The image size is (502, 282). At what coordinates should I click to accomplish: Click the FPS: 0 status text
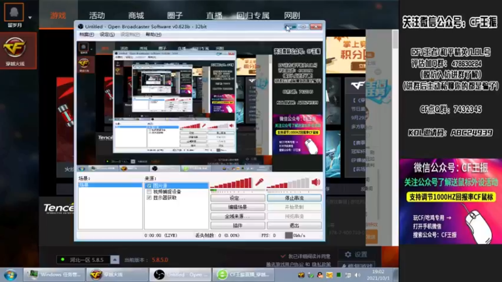coord(269,236)
